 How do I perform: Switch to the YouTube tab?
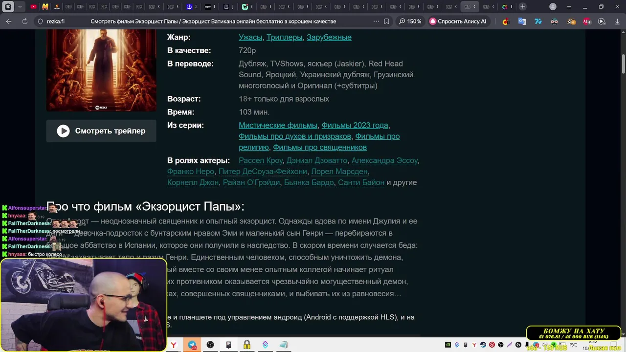tap(33, 7)
